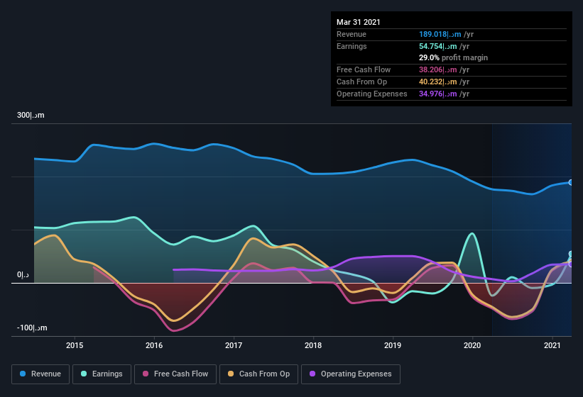Click the Revenue endpoint marker on chart
The height and width of the screenshot is (397, 583).
tap(571, 182)
